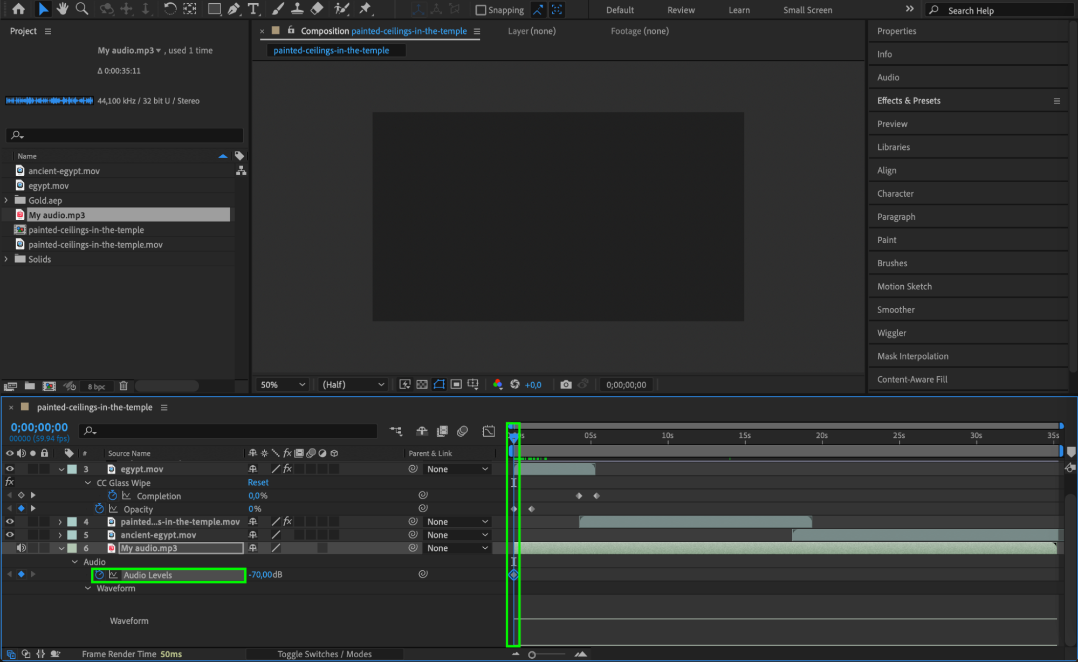Select the Zoom tool in toolbar
1078x662 pixels.
(81, 9)
